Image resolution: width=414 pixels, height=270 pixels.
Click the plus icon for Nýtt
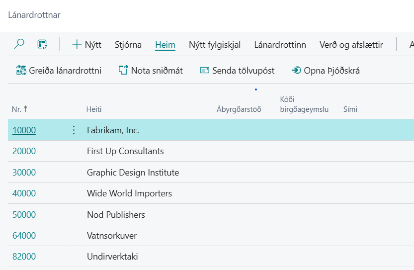(77, 44)
